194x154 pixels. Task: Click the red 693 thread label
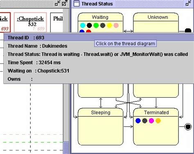[5, 29]
